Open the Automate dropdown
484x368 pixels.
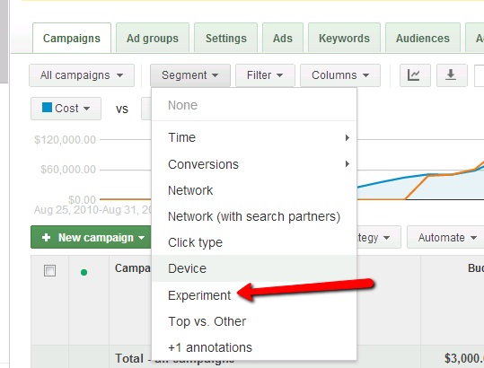click(x=447, y=237)
